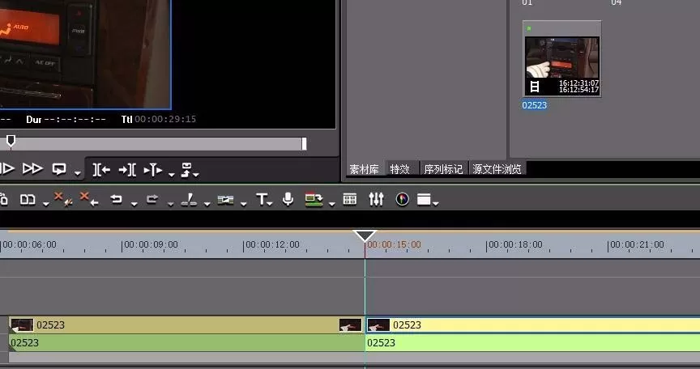Click the export icon in player controls

(x=186, y=169)
